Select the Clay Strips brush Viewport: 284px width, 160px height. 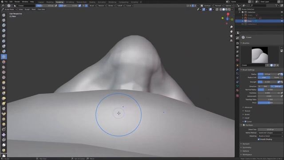pos(4,31)
